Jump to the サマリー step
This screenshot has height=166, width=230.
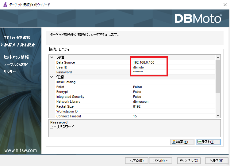10,72
